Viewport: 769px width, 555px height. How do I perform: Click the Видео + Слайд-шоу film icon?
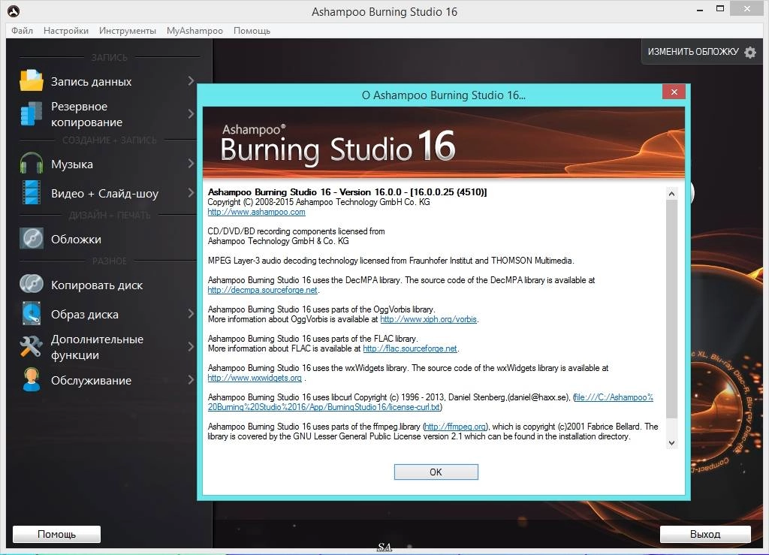click(32, 193)
